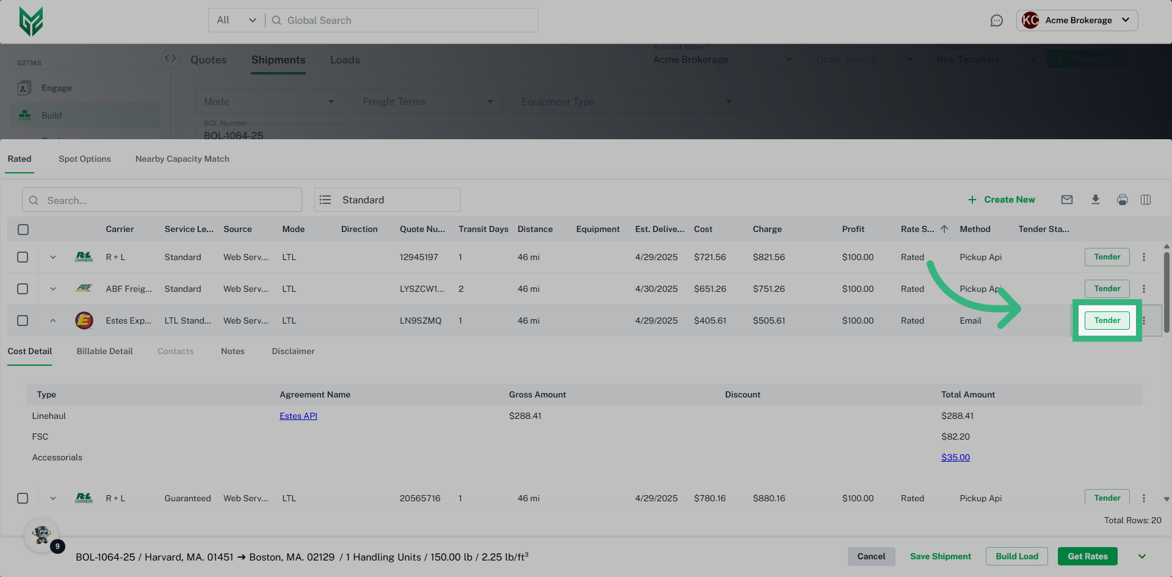Click the rates Search input field
Screen dimensions: 1172x577
162,200
